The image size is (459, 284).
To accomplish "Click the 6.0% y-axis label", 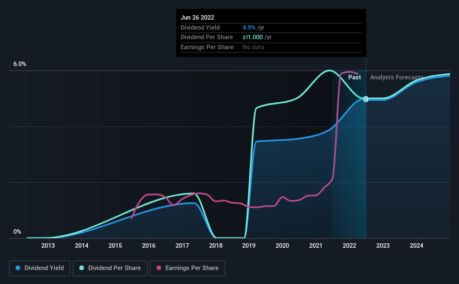I will pos(20,64).
